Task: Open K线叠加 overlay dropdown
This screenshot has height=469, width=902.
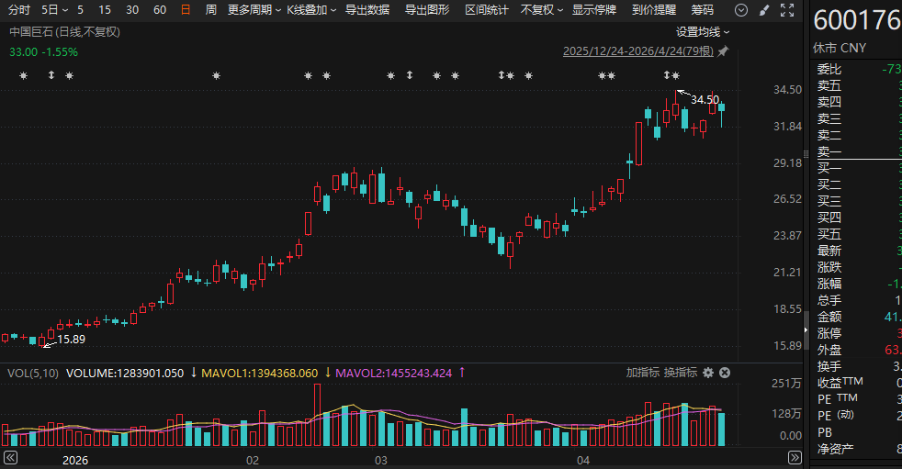Action: 310,10
